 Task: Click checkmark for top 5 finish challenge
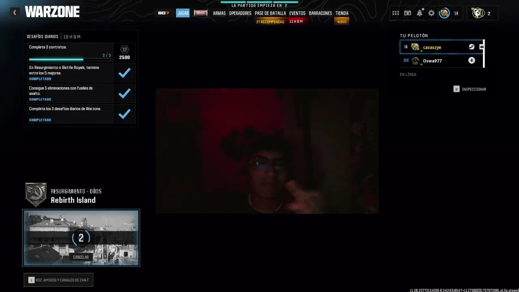(x=124, y=73)
